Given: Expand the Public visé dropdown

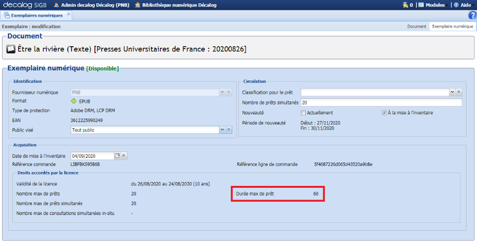Looking at the screenshot, I should (x=222, y=130).
